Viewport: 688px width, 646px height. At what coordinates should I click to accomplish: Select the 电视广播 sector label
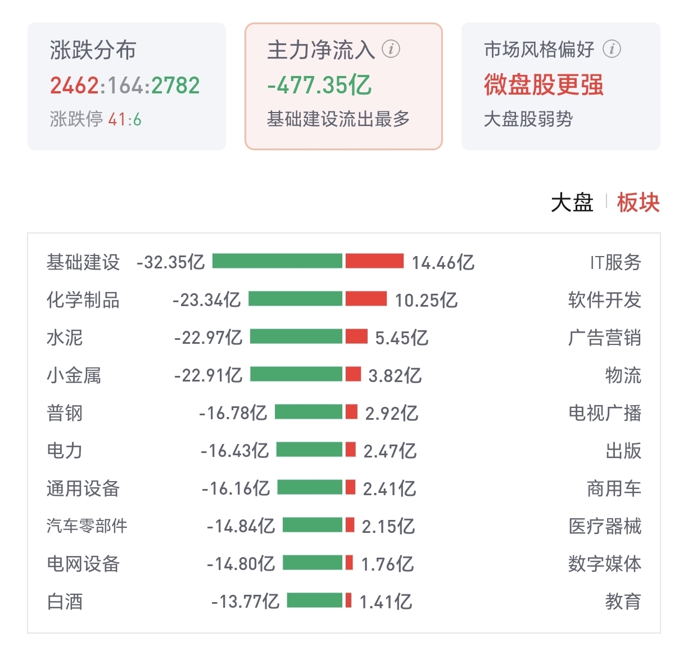pyautogui.click(x=605, y=413)
